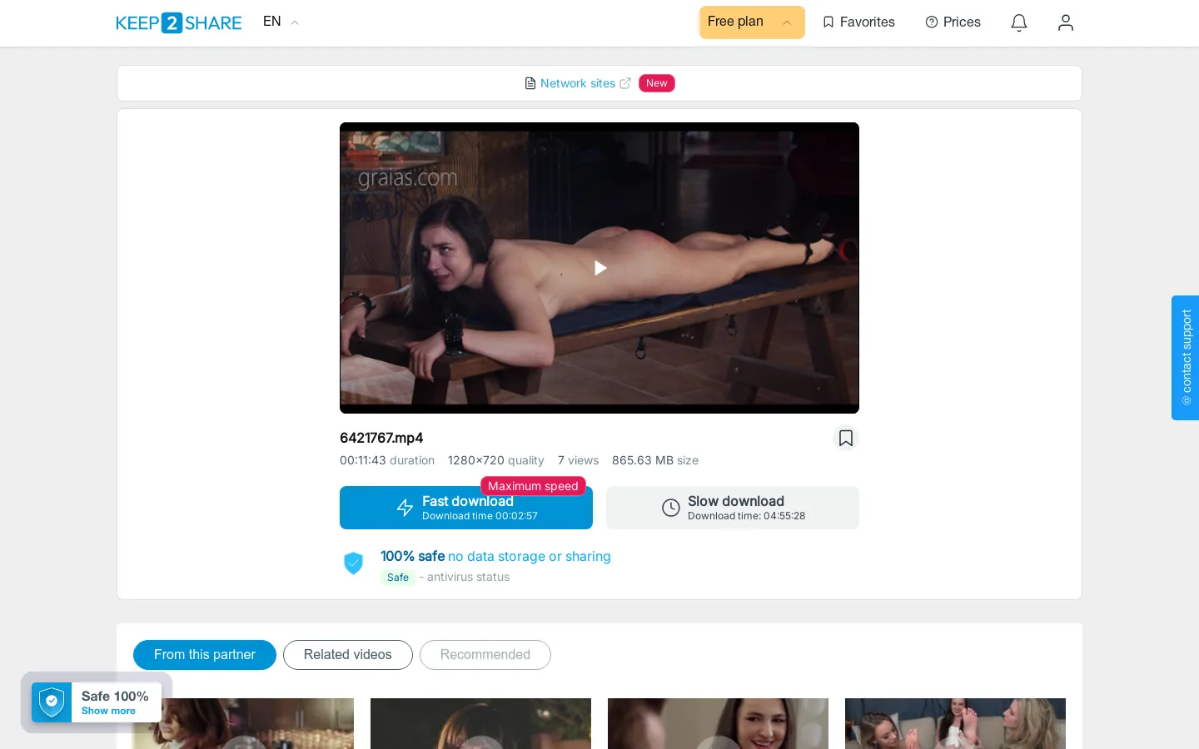Viewport: 1199px width, 749px height.
Task: Click the 865.63 MB size text
Action: point(655,460)
